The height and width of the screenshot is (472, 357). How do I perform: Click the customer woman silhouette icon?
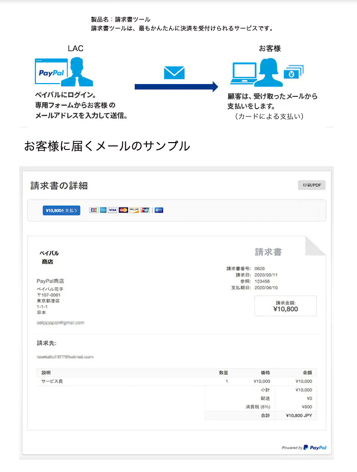(x=268, y=72)
